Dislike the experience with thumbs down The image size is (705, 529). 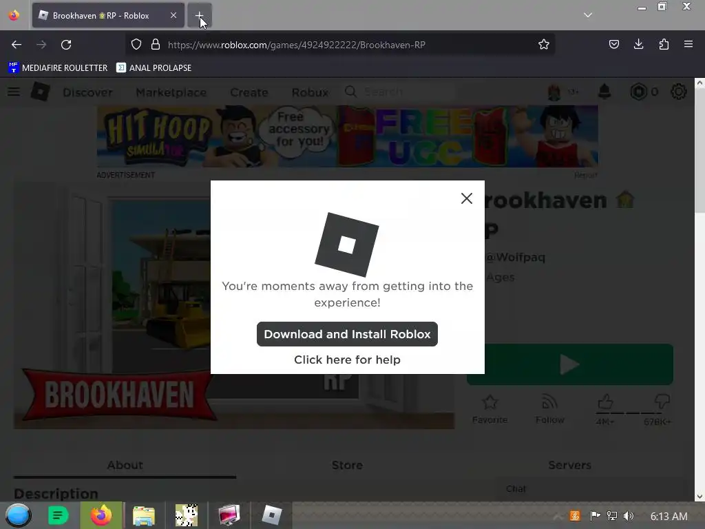(662, 402)
